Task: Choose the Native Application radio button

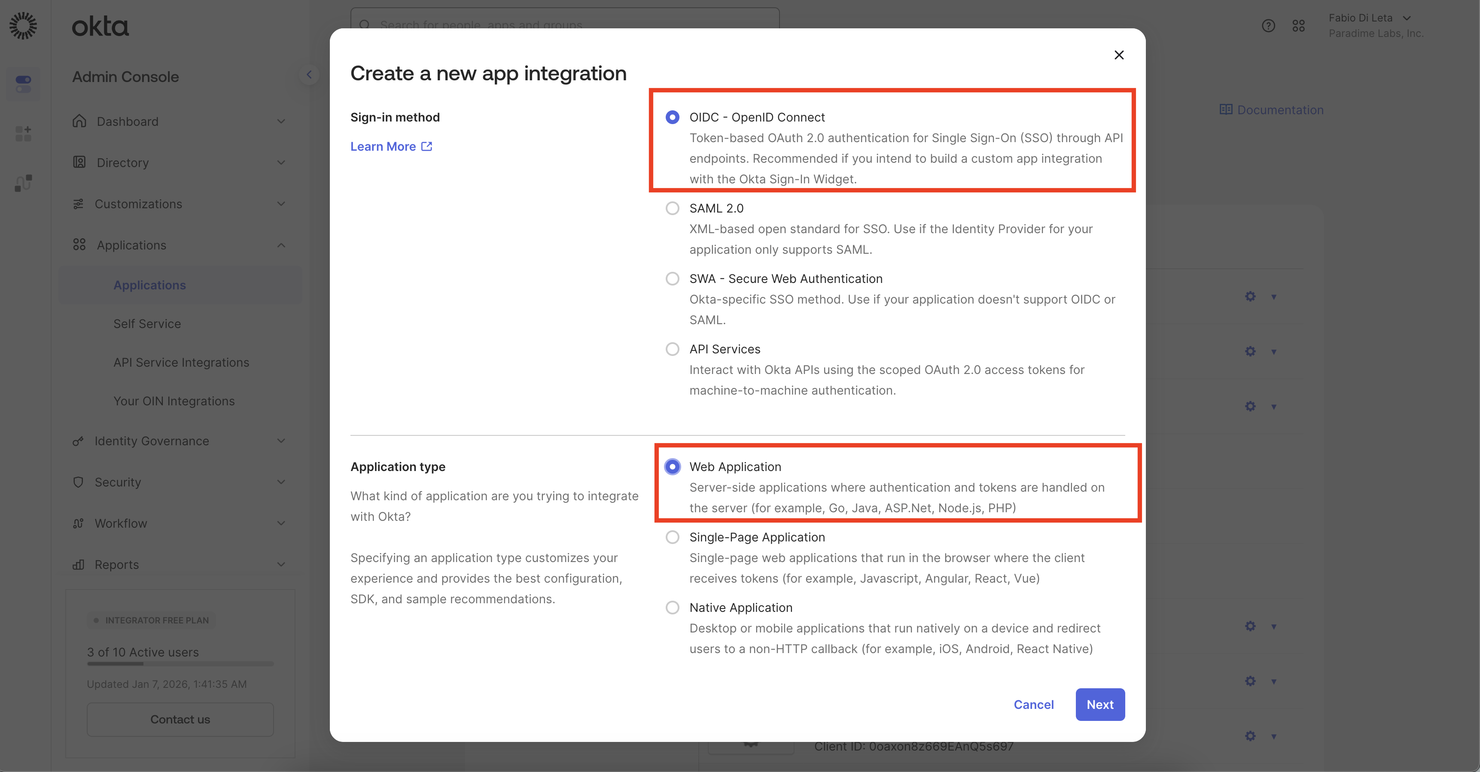Action: 672,608
